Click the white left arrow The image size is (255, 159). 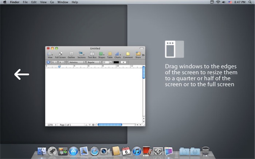click(21, 75)
